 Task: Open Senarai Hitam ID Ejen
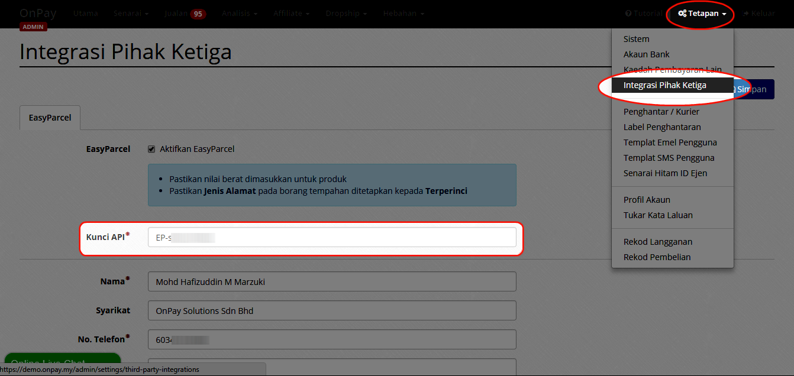coord(673,173)
